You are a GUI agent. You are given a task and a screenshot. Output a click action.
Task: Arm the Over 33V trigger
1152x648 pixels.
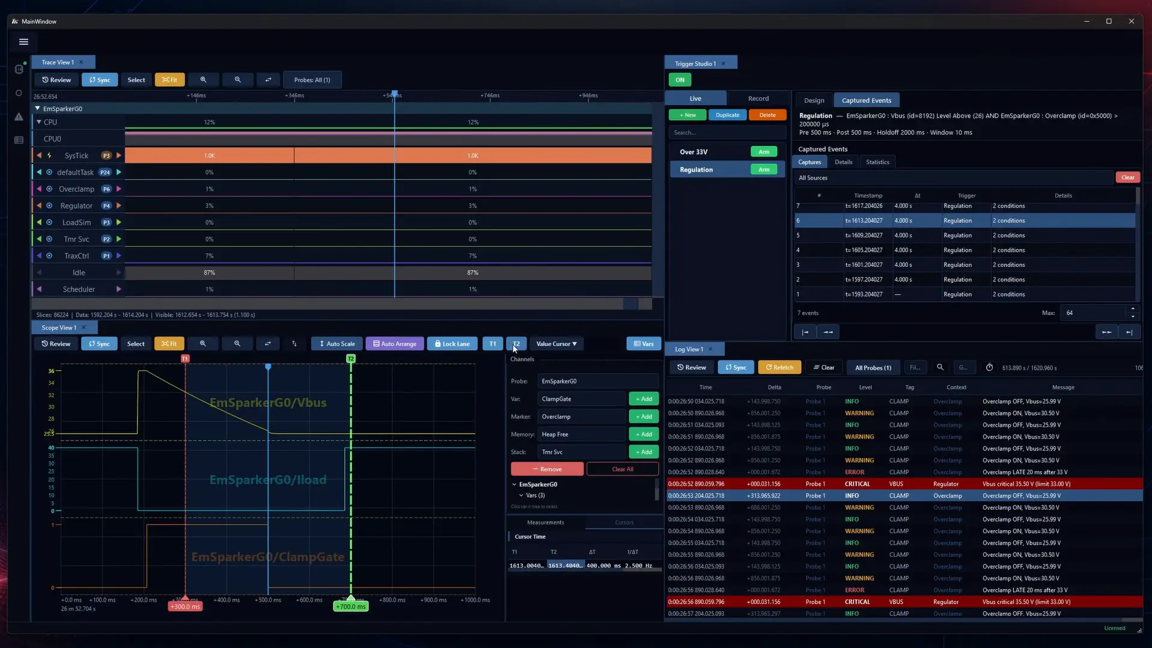764,152
